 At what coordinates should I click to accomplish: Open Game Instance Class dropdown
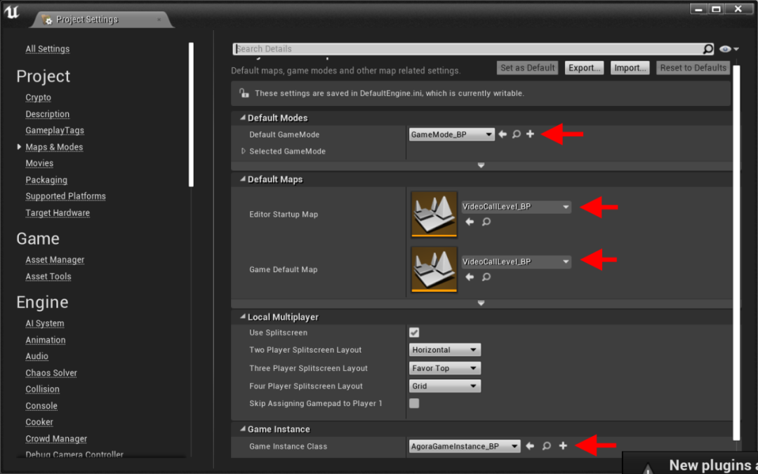(x=465, y=447)
